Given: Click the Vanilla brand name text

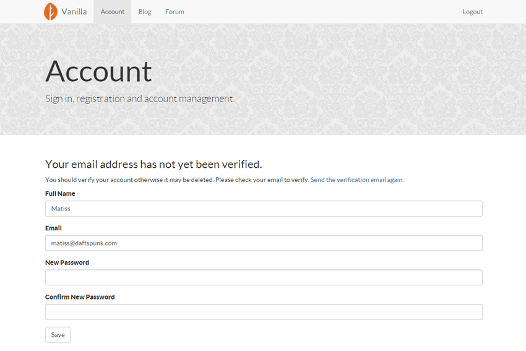Looking at the screenshot, I should (x=74, y=12).
